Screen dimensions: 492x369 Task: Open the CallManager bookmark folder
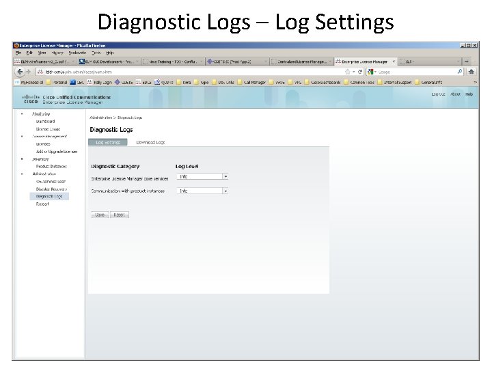coord(251,82)
